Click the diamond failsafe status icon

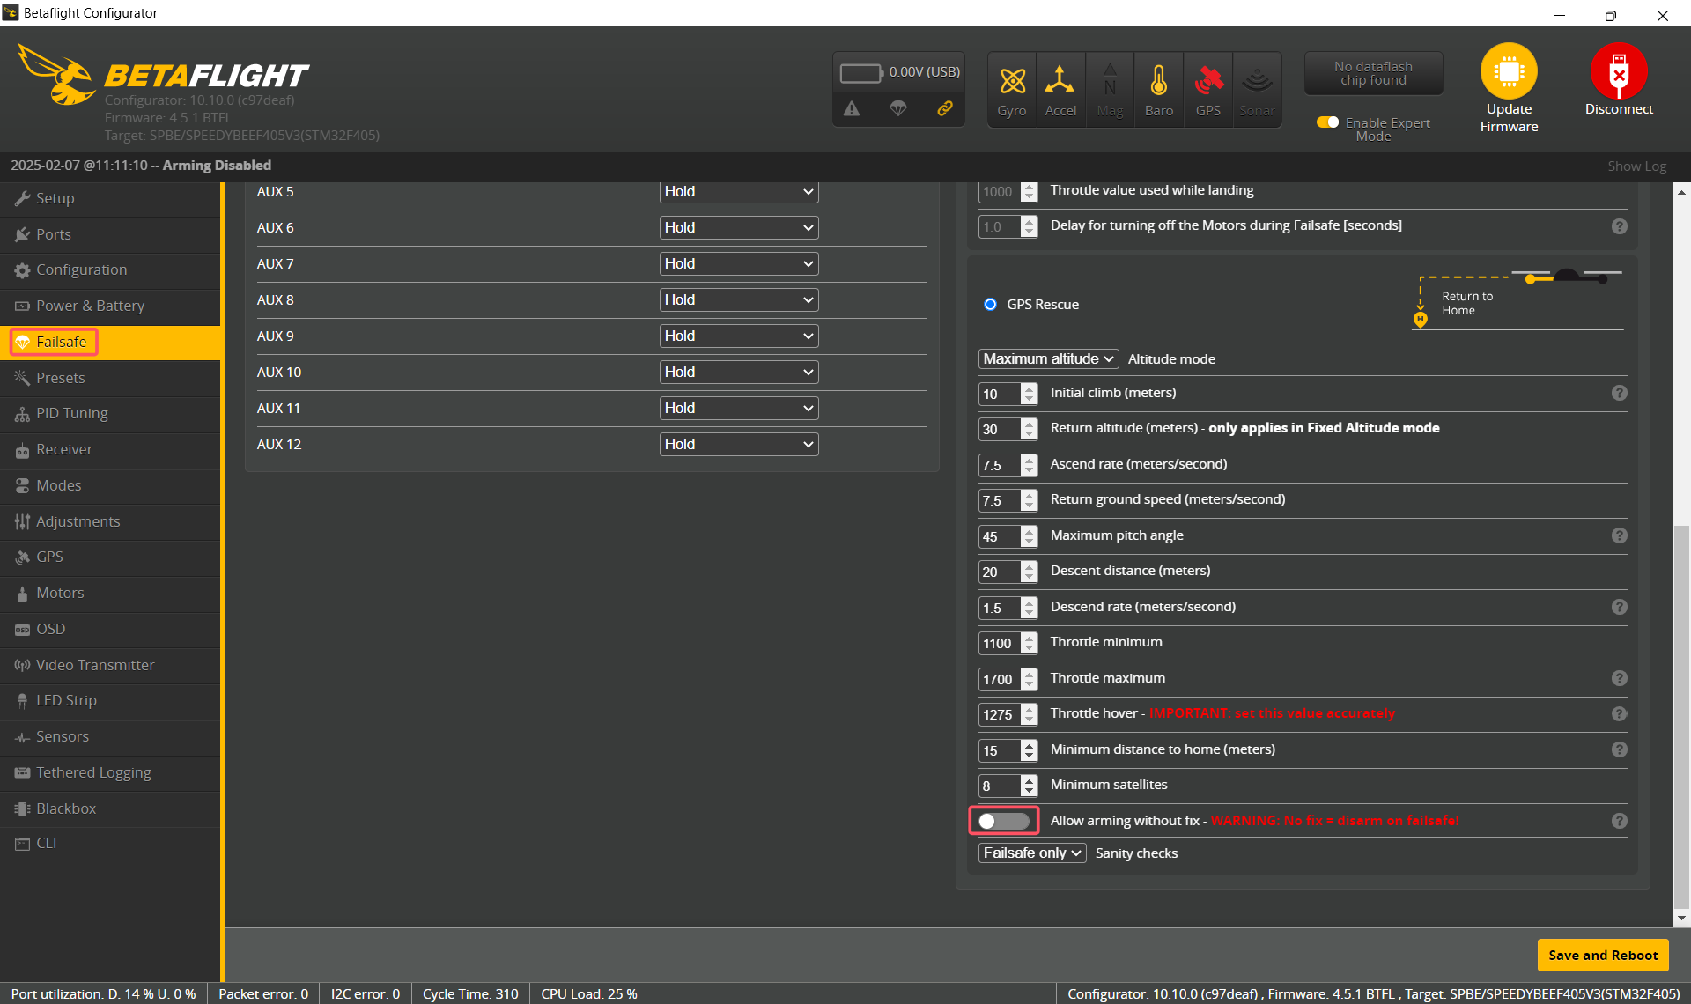pyautogui.click(x=898, y=108)
